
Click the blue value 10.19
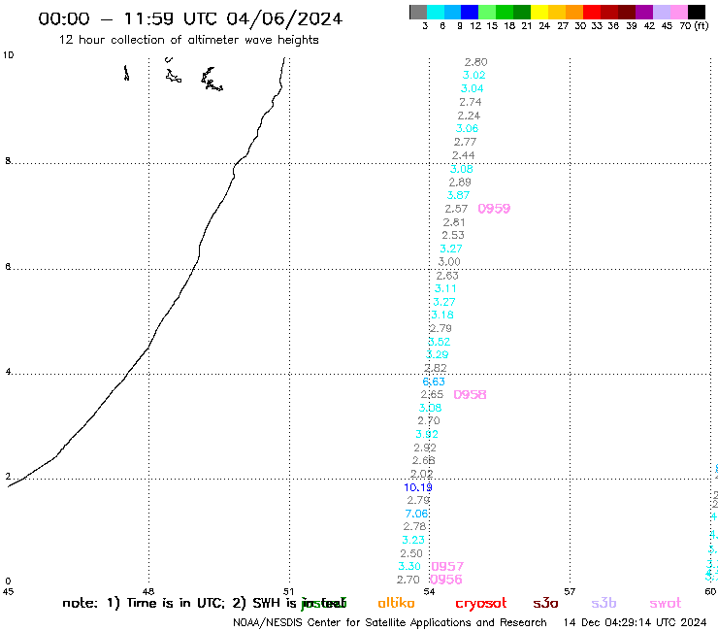(418, 487)
